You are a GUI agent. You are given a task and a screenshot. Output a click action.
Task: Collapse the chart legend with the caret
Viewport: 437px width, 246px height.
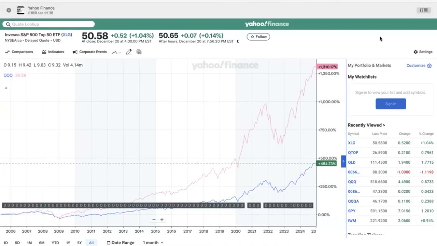pyautogui.click(x=6, y=88)
